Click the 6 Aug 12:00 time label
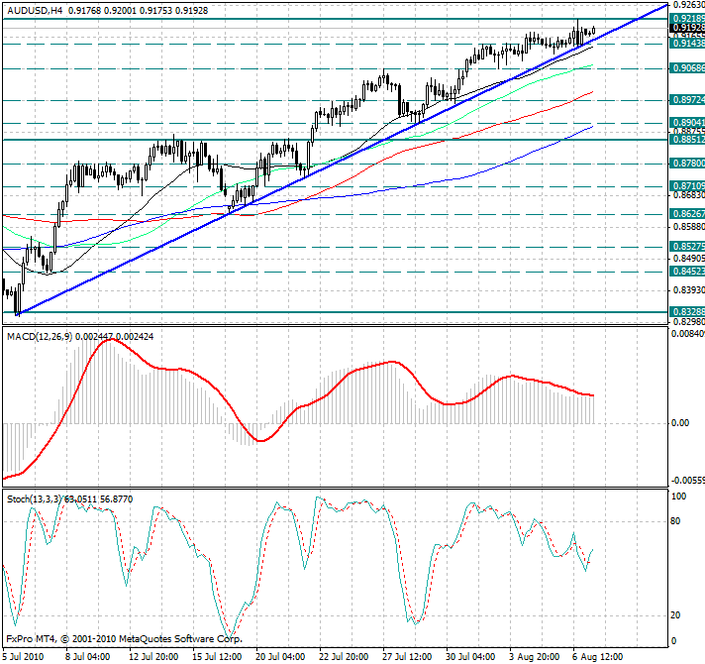 click(598, 657)
